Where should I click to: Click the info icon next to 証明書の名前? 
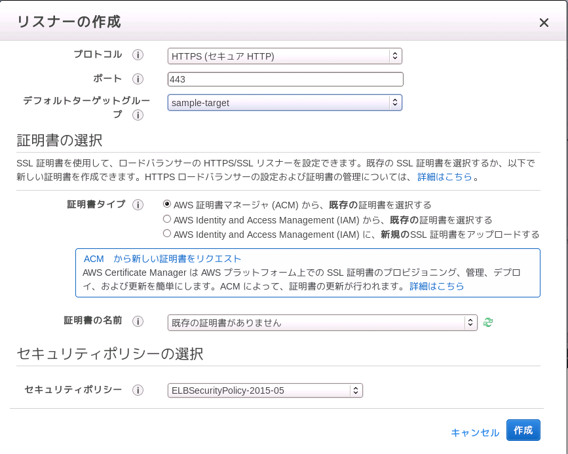138,321
